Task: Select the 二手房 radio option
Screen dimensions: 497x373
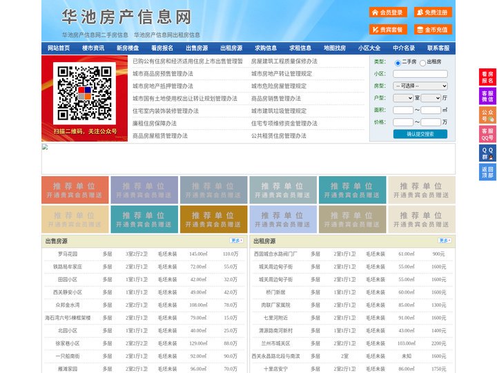Action: [x=398, y=63]
